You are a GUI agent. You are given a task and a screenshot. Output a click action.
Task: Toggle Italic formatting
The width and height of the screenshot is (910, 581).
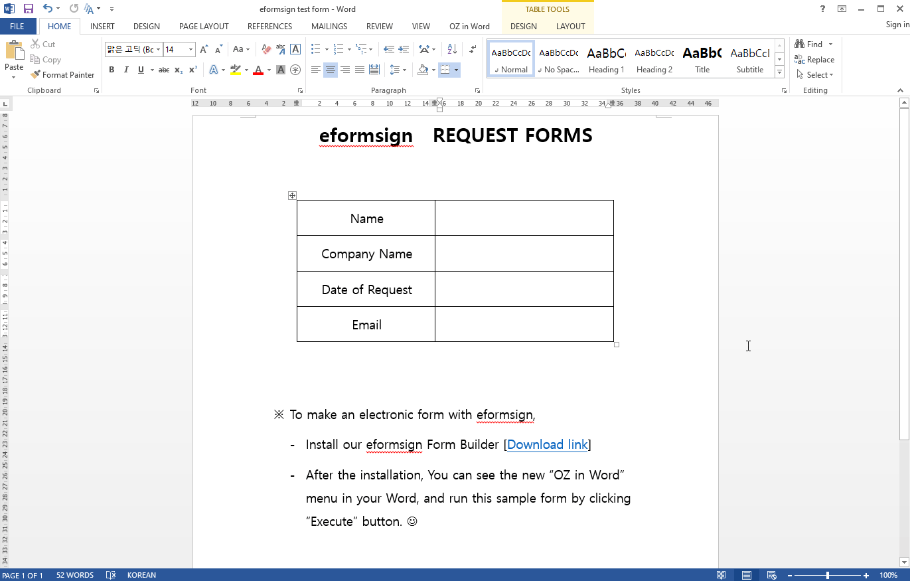coord(126,70)
